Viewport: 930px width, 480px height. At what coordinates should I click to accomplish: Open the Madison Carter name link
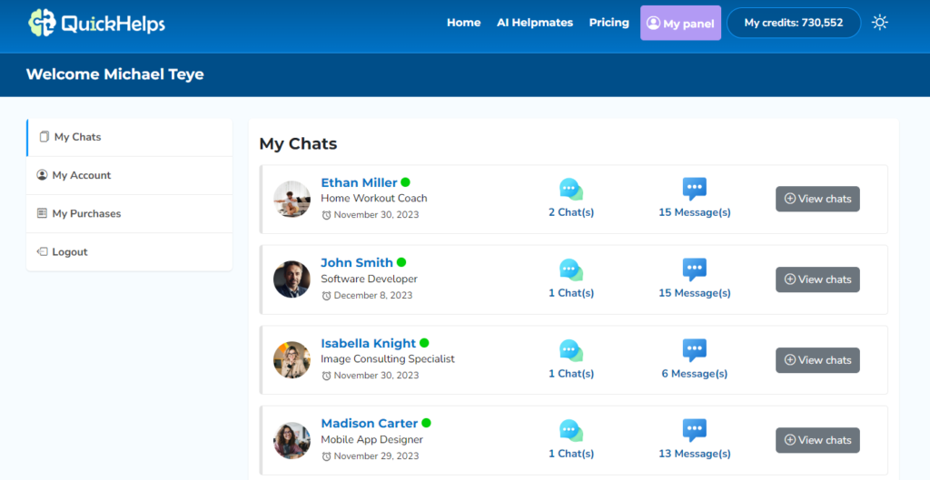pos(369,423)
